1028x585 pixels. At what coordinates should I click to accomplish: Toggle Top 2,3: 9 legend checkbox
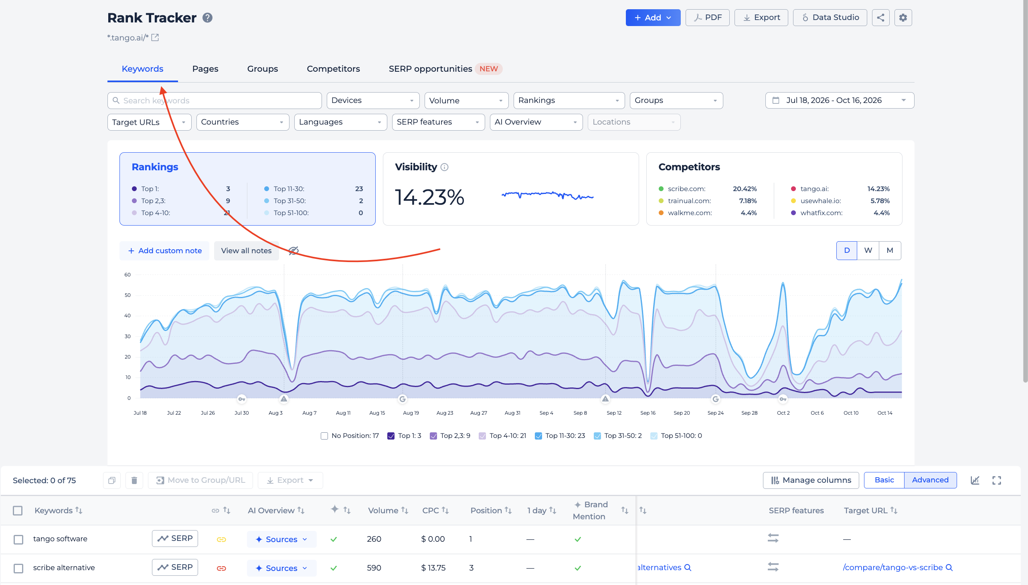point(433,436)
